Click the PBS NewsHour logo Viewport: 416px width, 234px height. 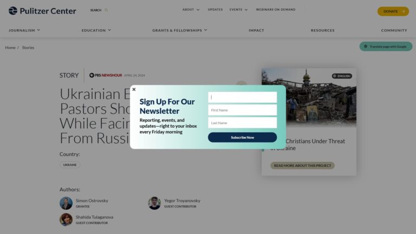tap(106, 75)
